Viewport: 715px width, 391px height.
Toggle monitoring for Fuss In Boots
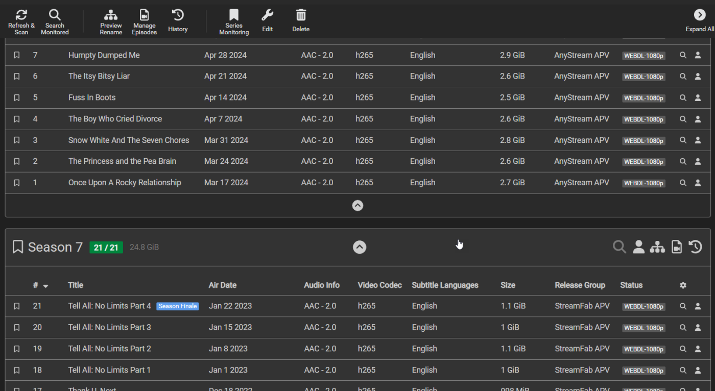[17, 98]
